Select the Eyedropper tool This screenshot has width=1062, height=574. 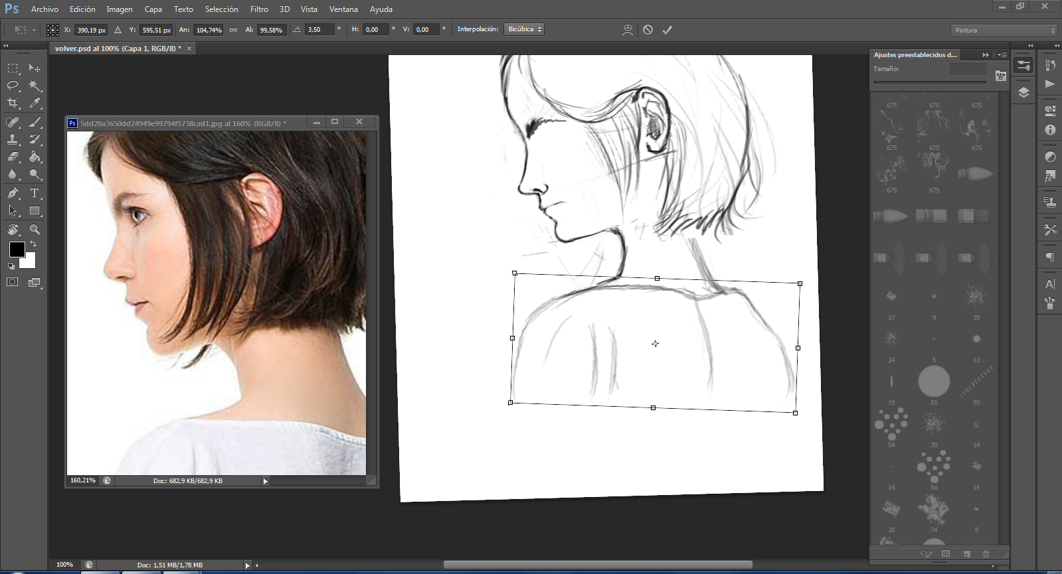coord(35,103)
